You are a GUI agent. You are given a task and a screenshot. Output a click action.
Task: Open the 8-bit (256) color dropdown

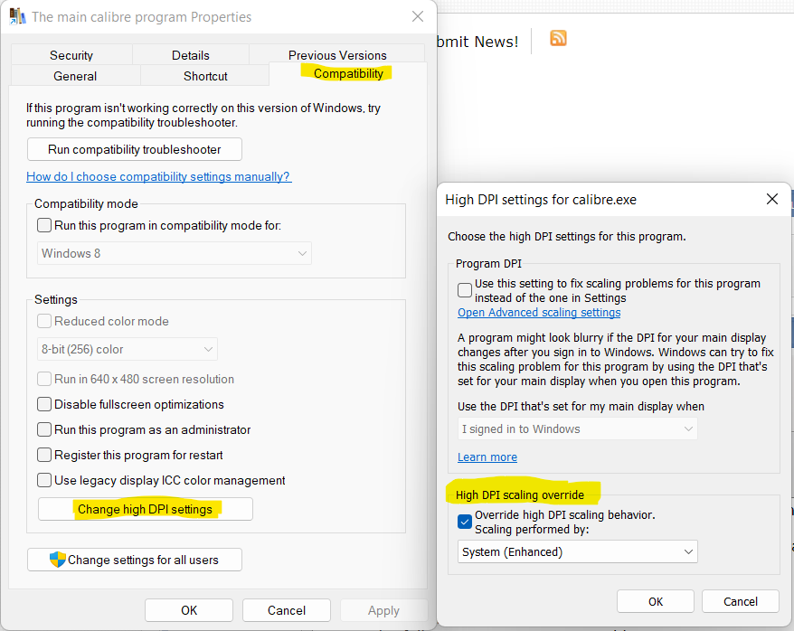128,349
